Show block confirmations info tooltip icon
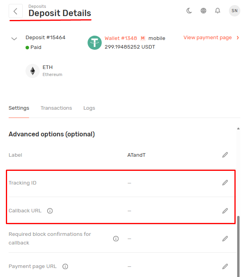This screenshot has width=247, height=277. click(116, 239)
